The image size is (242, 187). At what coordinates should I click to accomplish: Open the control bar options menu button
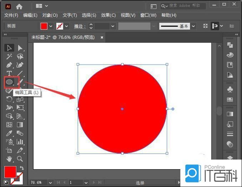click(232, 26)
